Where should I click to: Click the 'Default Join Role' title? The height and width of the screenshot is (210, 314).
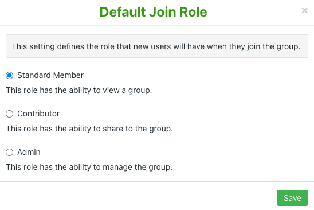[153, 12]
